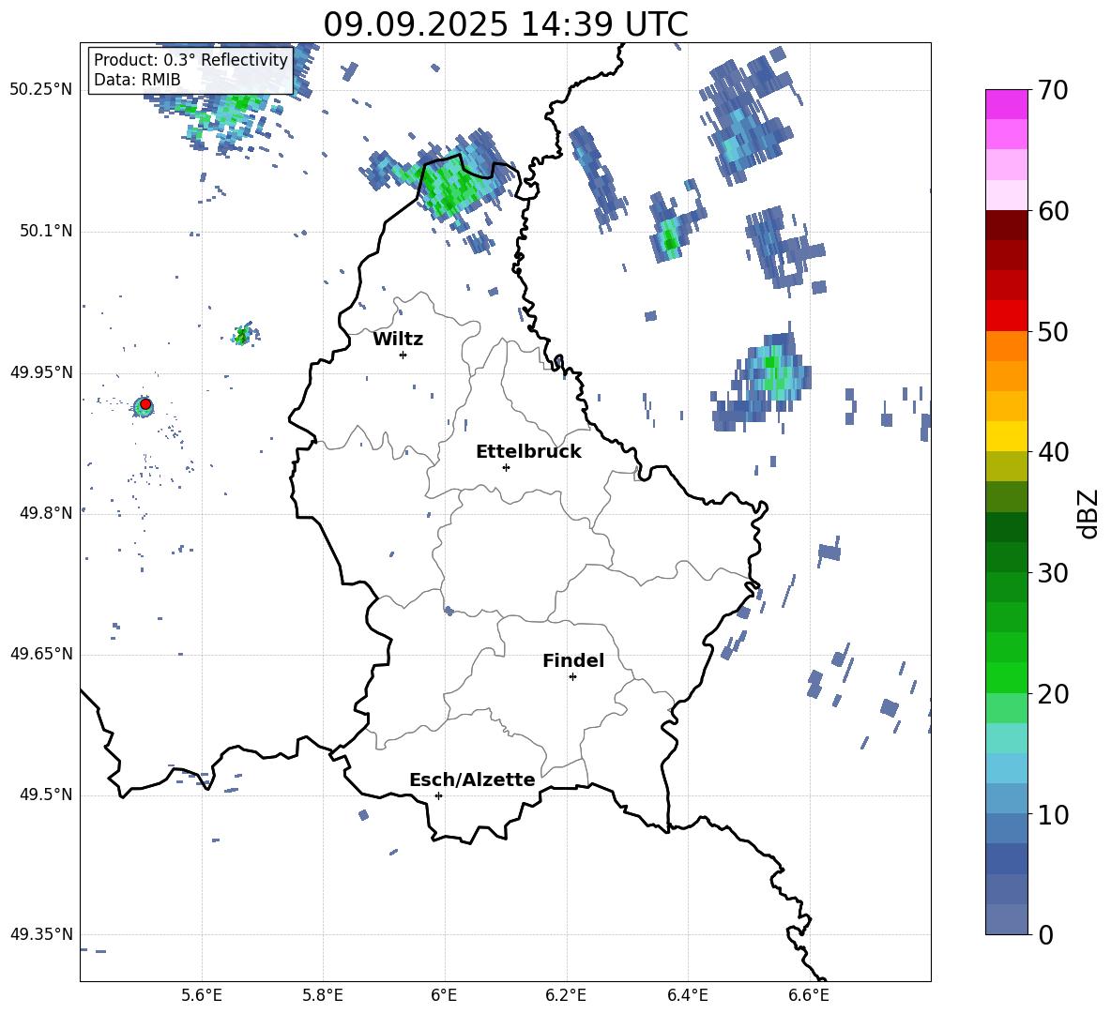Click the 50.25°N latitude label

[41, 90]
